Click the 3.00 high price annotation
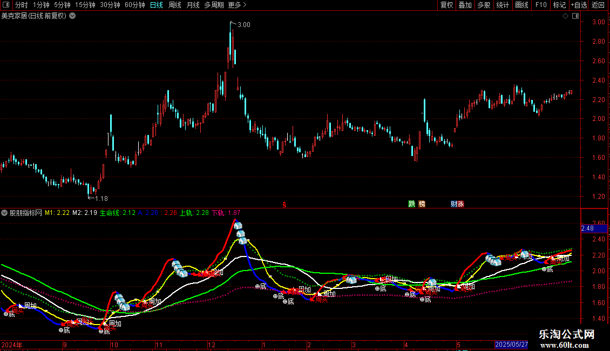Screen dimensions: 610x351 (x=244, y=25)
